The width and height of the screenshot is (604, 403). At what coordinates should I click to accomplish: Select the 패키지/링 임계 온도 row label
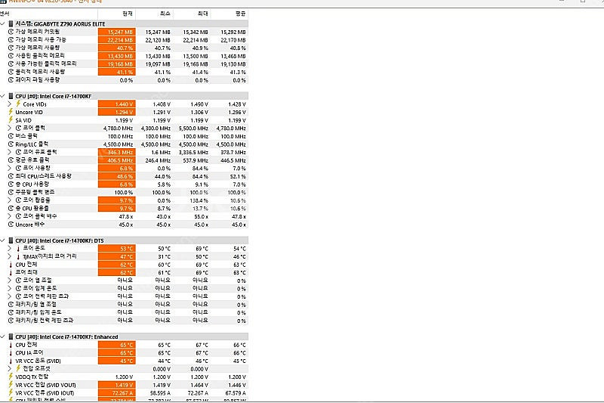click(x=39, y=312)
